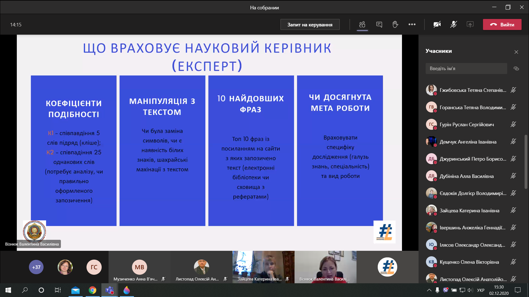Click the raise hand icon
This screenshot has height=297, width=529.
click(x=395, y=24)
